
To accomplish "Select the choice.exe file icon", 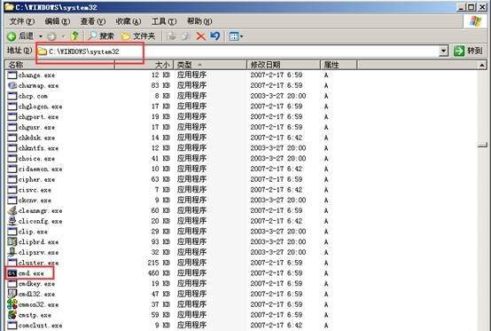I will pyautogui.click(x=12, y=158).
